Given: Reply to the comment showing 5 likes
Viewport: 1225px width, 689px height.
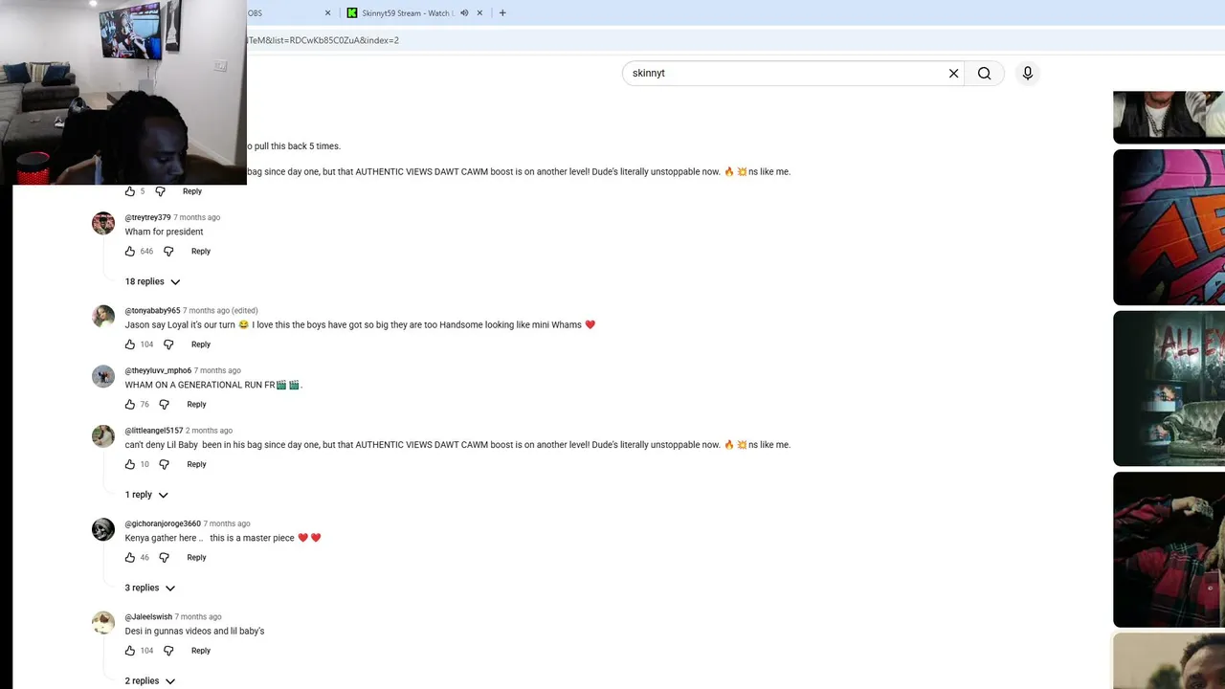Looking at the screenshot, I should point(192,191).
